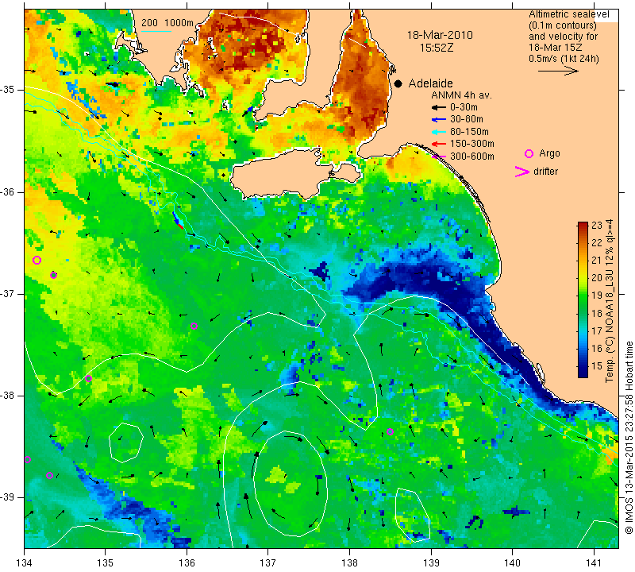
Task: Click the Adelaide black city dot
Action: click(398, 83)
